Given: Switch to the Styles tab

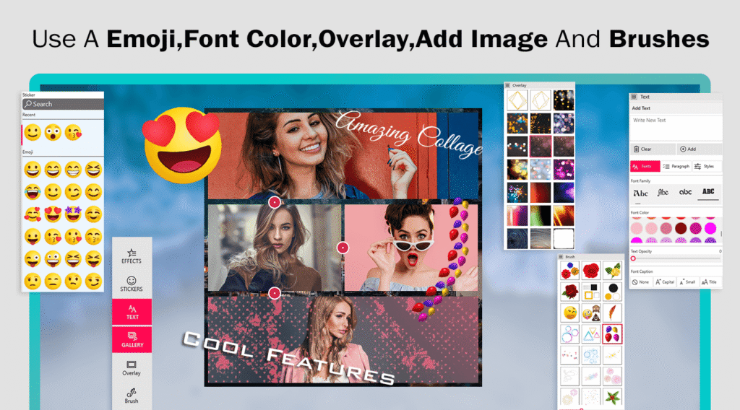Looking at the screenshot, I should (705, 166).
